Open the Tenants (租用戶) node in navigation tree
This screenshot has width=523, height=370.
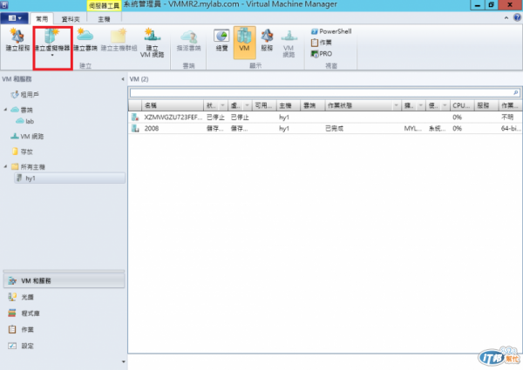pyautogui.click(x=24, y=95)
